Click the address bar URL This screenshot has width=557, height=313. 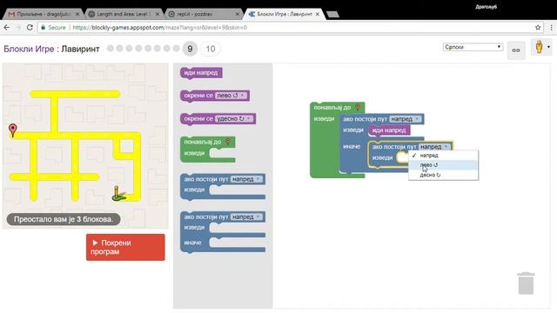pyautogui.click(x=160, y=27)
